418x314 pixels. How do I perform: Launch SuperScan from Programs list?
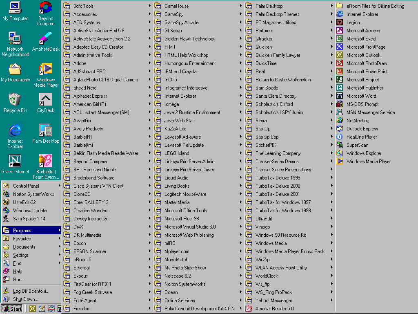[x=376, y=145]
